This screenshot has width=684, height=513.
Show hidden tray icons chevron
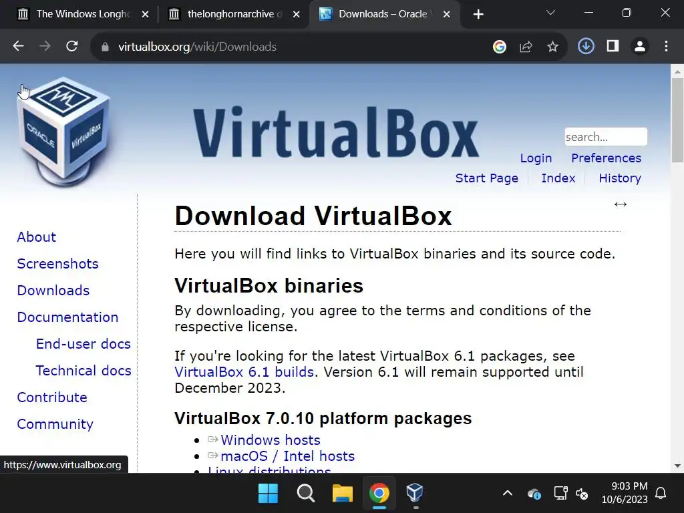click(508, 494)
